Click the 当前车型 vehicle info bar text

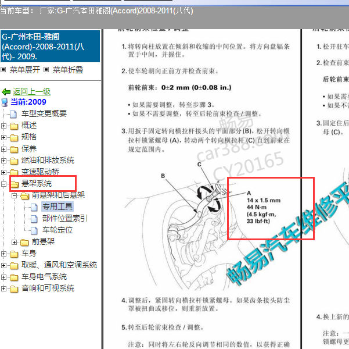coord(96,10)
